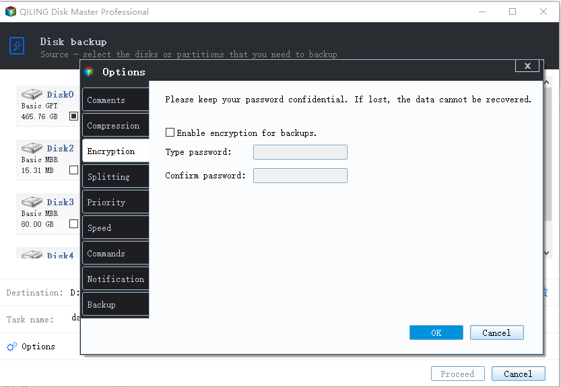The image size is (561, 387).
Task: Select the Disk3 label
Action: (x=60, y=202)
